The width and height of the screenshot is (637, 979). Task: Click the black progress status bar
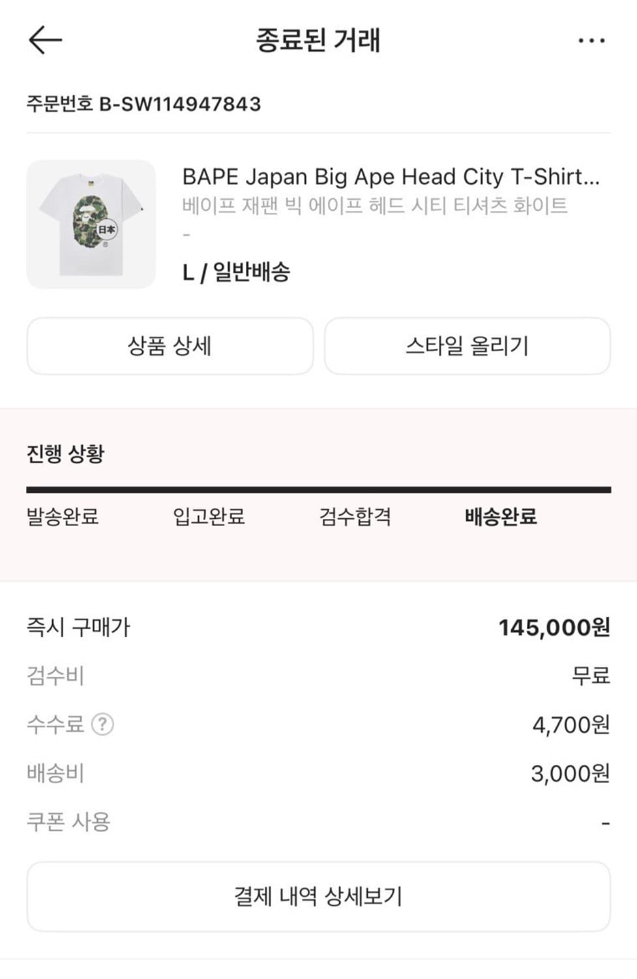click(318, 489)
